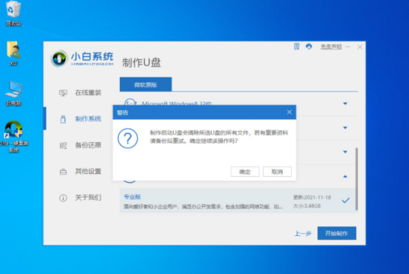This screenshot has width=409, height=274.
Task: Toggle the checkmark for 专业版 edition
Action: [x=346, y=200]
